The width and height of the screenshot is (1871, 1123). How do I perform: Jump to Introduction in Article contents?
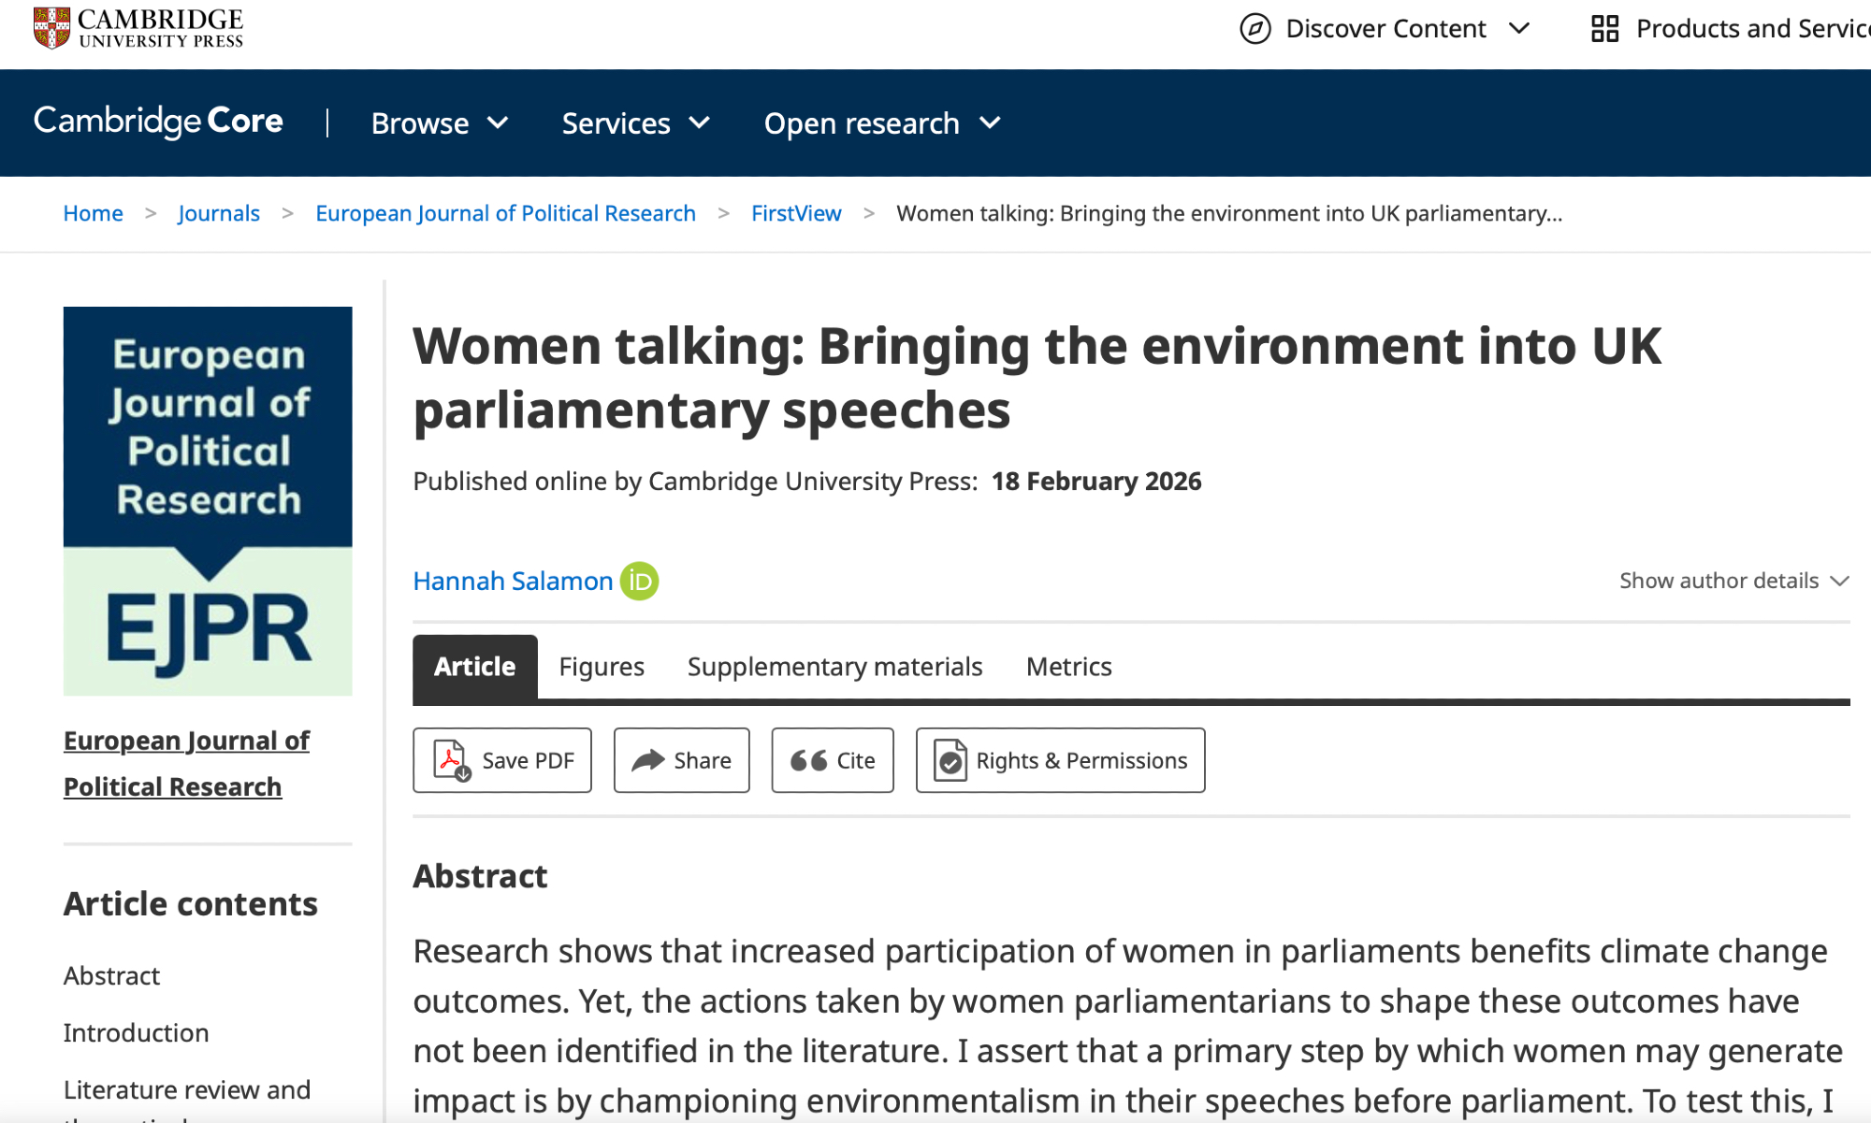(136, 1032)
